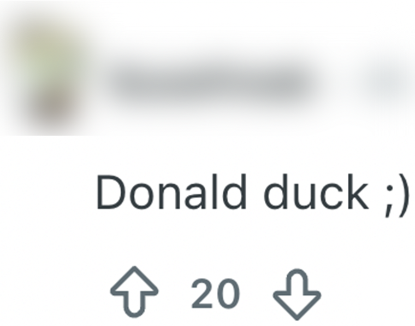Give the Donald duck comment an upvote

pos(134,293)
